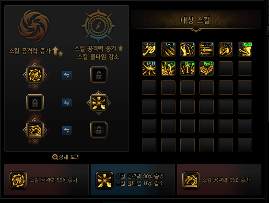Click the first empty slot in third skill row
This screenshot has width=269, height=203.
(149, 88)
